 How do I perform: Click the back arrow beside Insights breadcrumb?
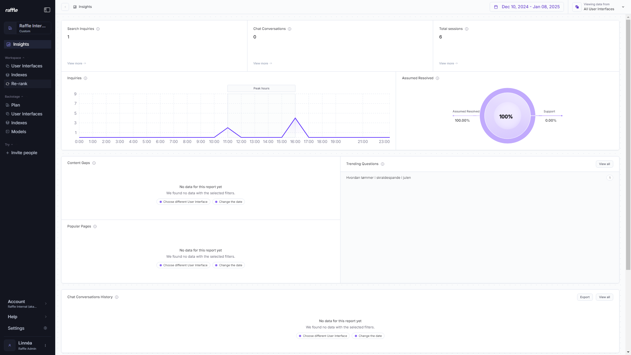[65, 7]
